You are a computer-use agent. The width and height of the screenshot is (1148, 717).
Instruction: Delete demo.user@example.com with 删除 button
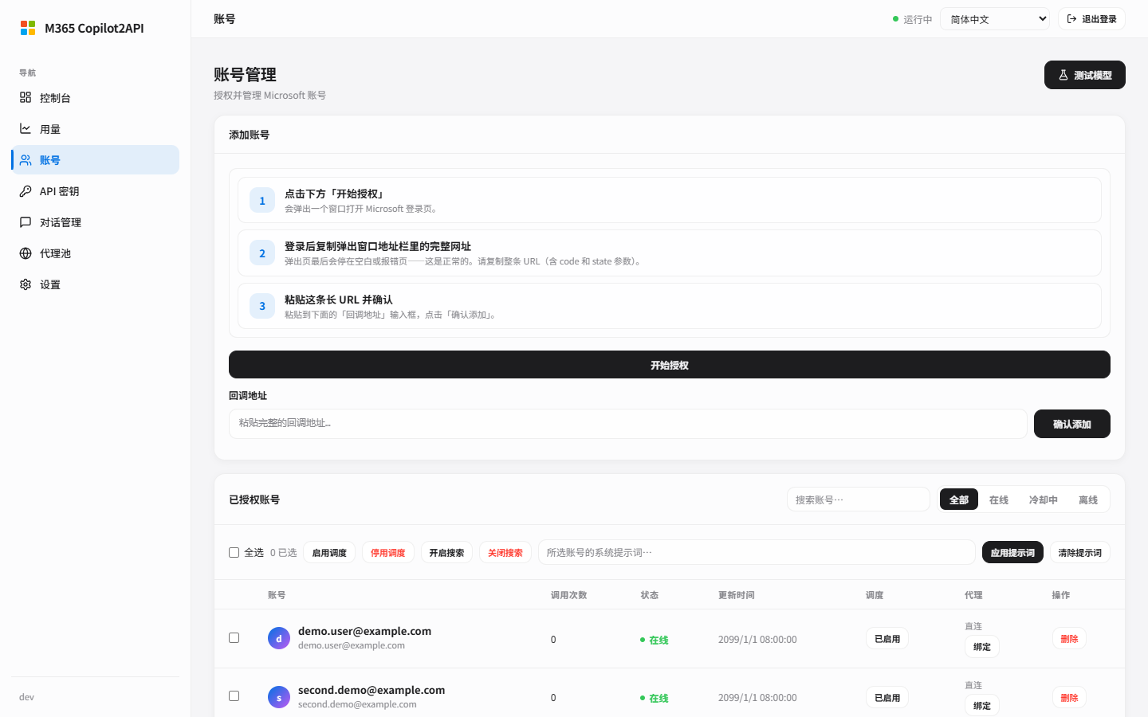tap(1069, 639)
